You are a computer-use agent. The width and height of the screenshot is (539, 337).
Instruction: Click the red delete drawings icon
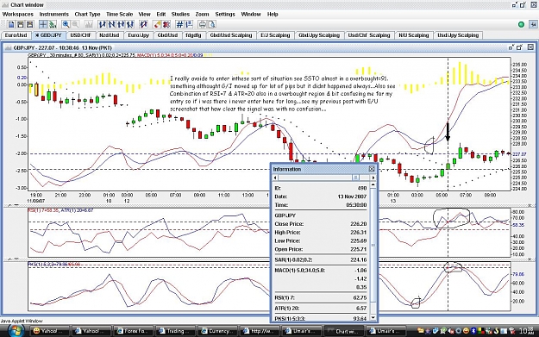(x=166, y=24)
